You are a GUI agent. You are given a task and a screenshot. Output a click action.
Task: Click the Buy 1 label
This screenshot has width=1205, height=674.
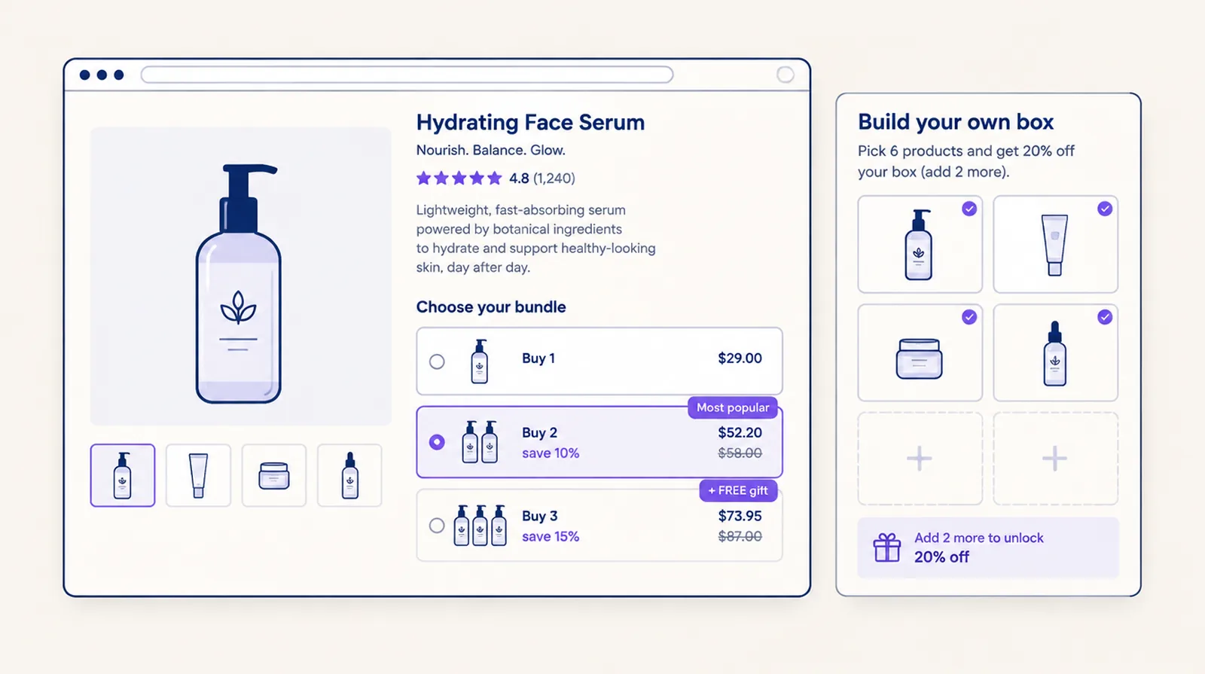click(x=538, y=358)
